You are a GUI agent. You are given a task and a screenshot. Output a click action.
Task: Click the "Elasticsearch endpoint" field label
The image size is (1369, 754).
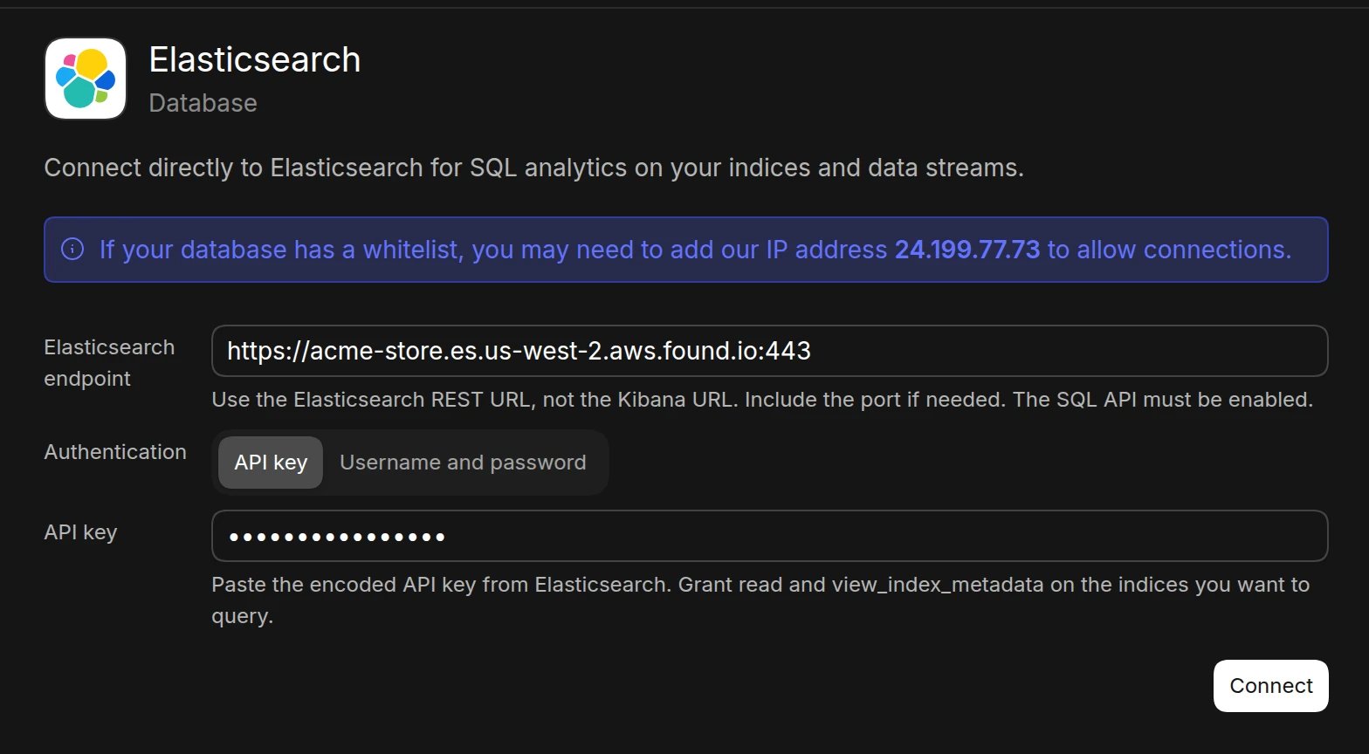pos(109,363)
